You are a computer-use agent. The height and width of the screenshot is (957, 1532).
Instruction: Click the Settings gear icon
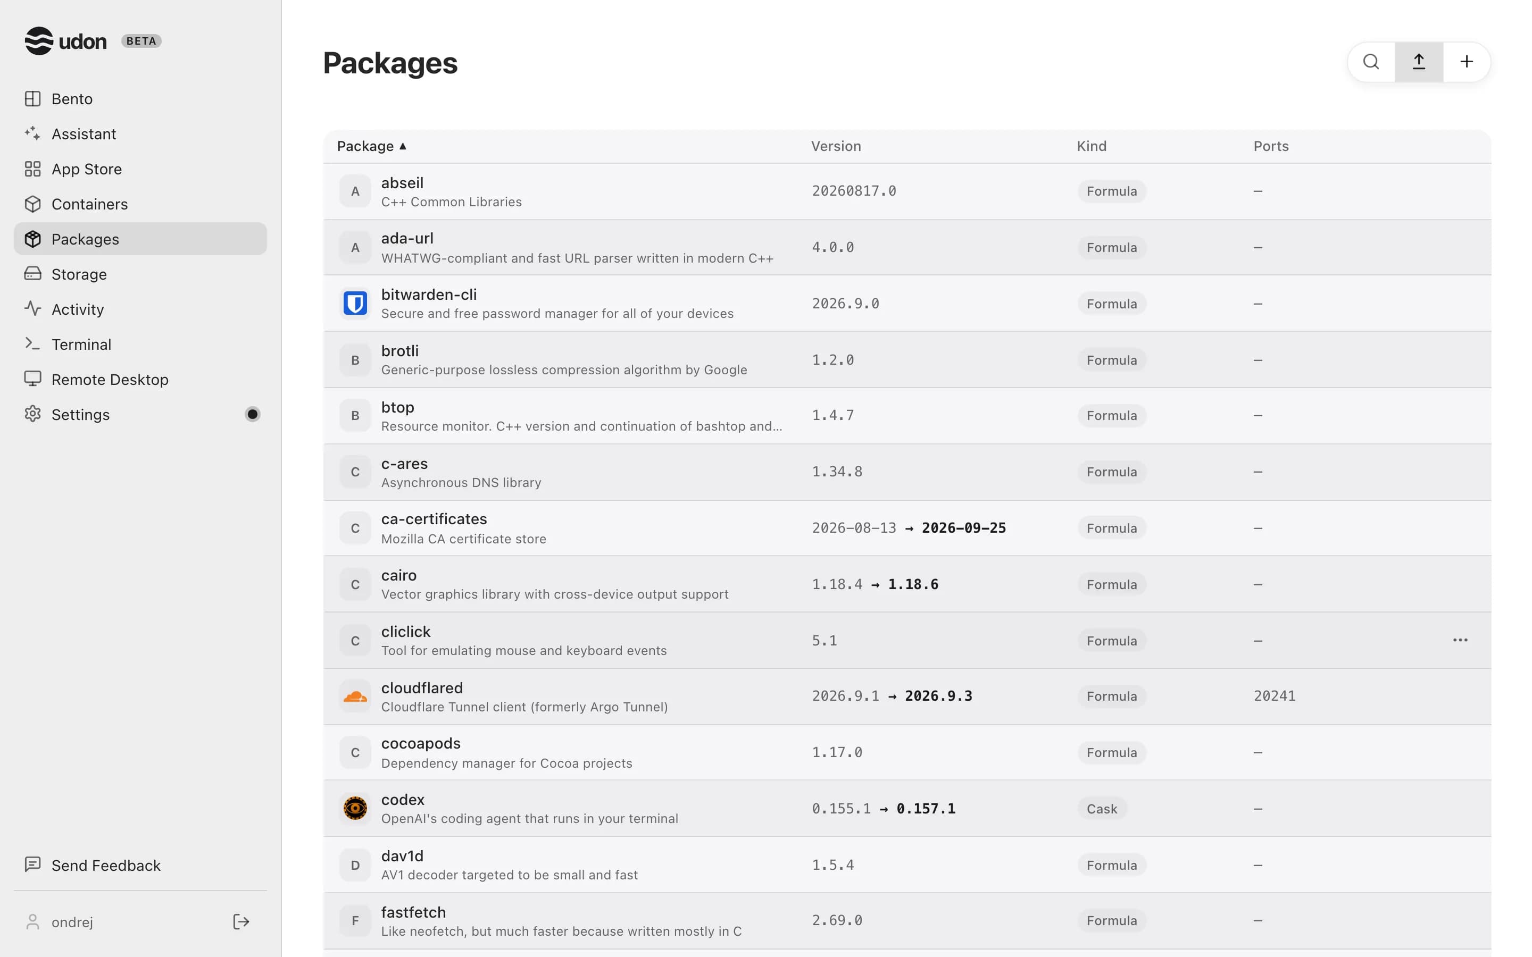[32, 414]
